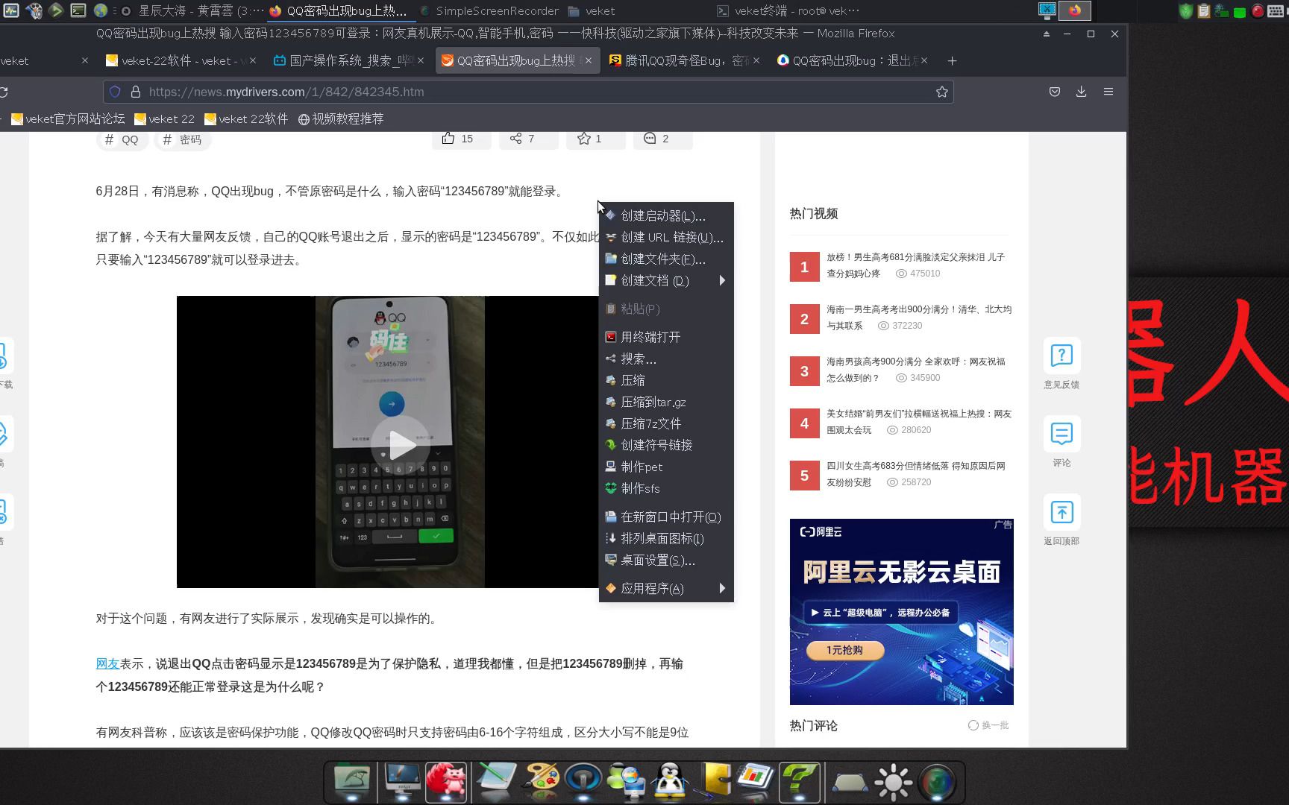Select 创建启动器(L)... in context menu
The width and height of the screenshot is (1289, 805).
[x=666, y=215]
